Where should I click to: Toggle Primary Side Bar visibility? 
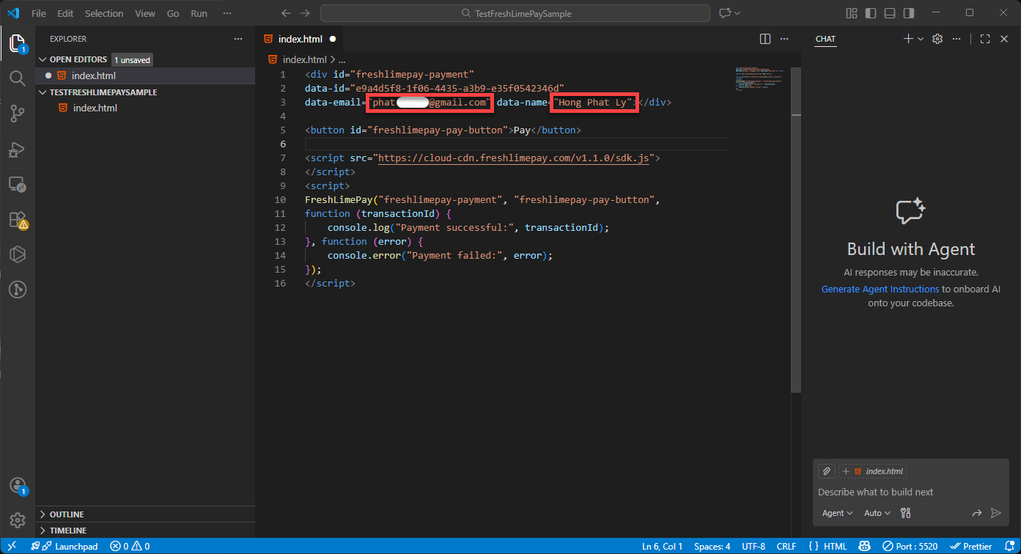[871, 13]
